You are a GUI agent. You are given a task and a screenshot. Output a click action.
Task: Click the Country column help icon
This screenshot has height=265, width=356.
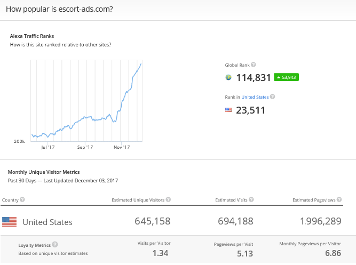(22, 199)
